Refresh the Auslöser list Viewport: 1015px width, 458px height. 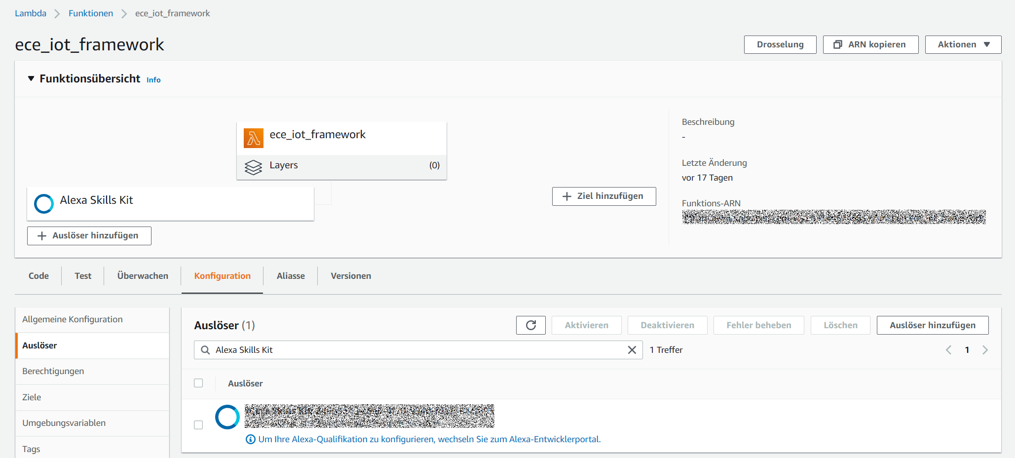[x=530, y=325]
